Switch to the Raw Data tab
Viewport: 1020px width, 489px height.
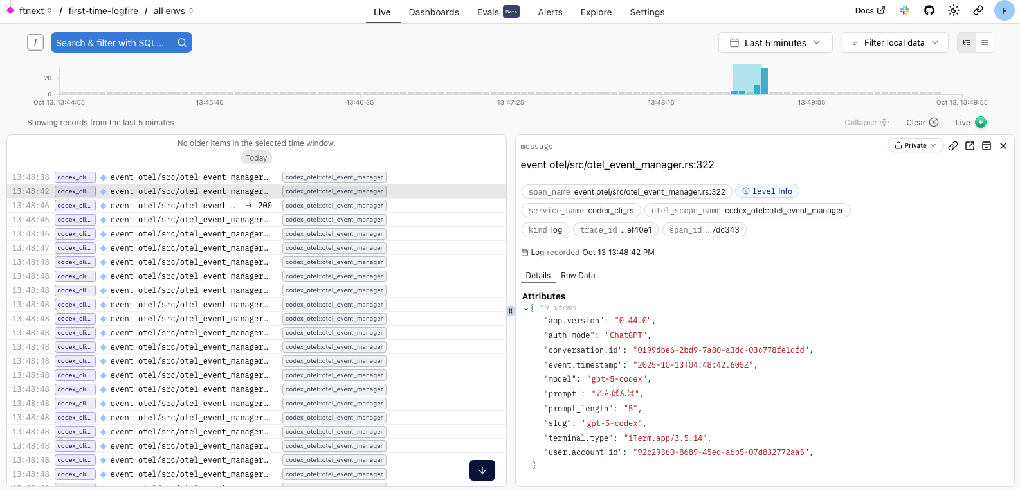[578, 276]
